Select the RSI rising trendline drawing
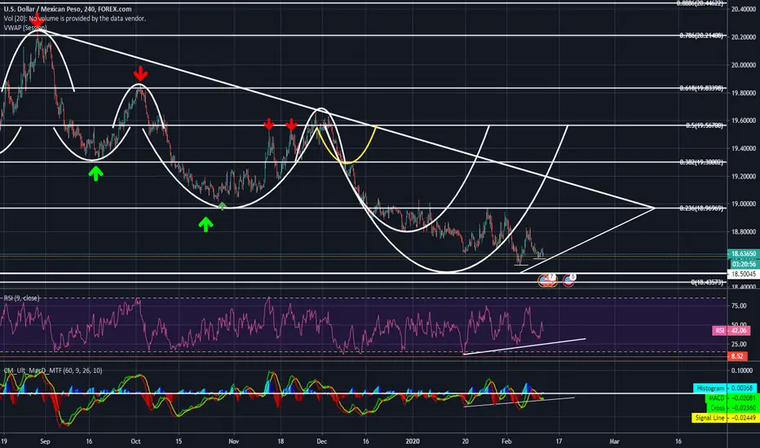The image size is (760, 448). coord(524,346)
